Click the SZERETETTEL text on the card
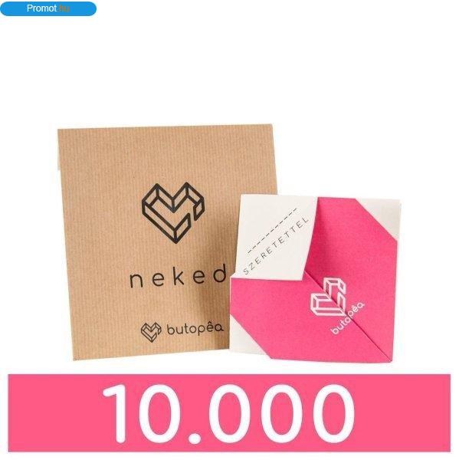The width and height of the screenshot is (459, 460). [x=276, y=246]
